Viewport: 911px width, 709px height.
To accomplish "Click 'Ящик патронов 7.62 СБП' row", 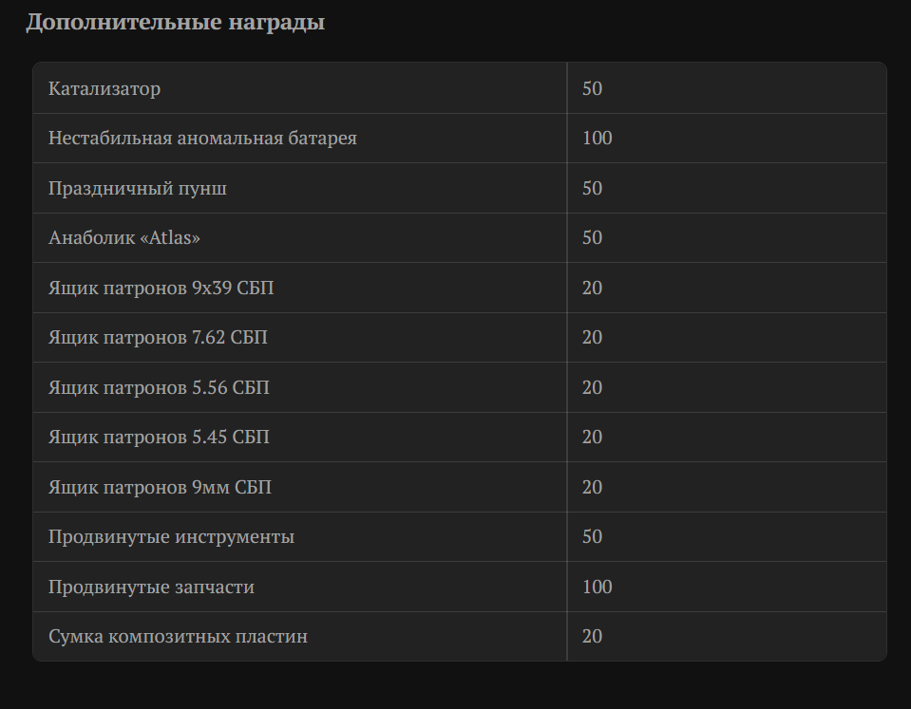I will pos(158,338).
